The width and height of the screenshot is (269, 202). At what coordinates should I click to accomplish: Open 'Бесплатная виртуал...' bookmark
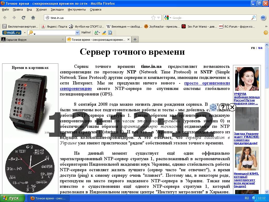(x=20, y=27)
